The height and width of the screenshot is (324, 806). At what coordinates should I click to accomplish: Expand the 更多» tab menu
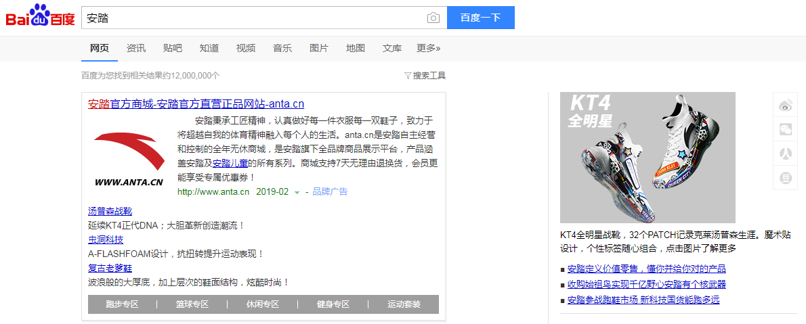(x=428, y=48)
